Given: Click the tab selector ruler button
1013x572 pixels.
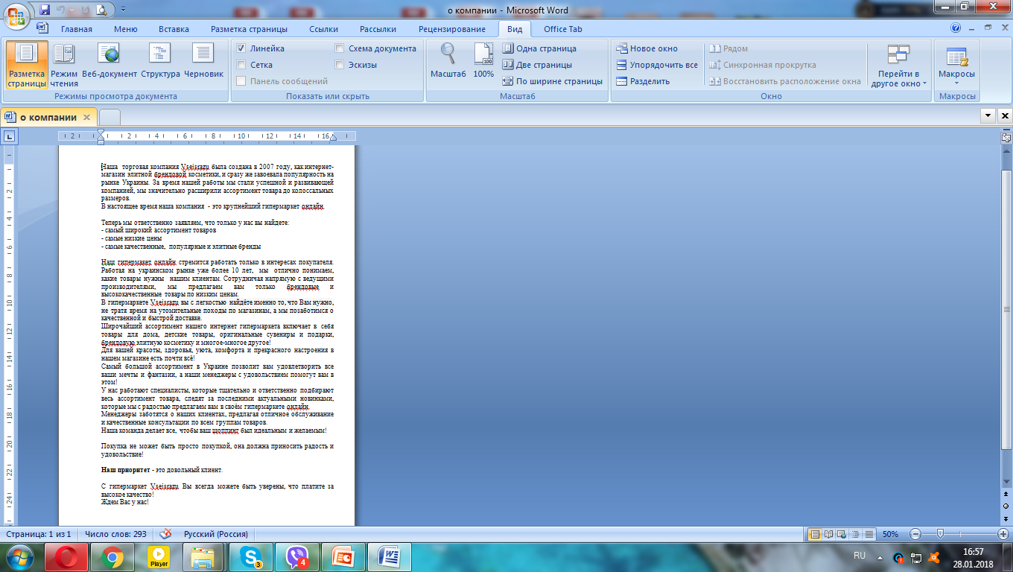Looking at the screenshot, I should 10,136.
